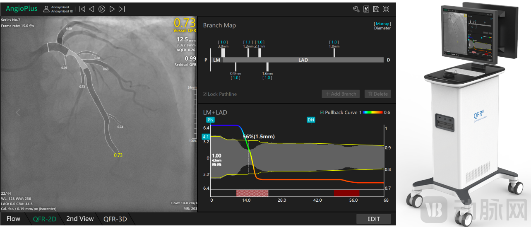Click the save disk icon
The image size is (531, 227).
[x=376, y=9]
